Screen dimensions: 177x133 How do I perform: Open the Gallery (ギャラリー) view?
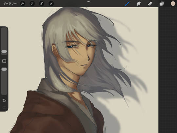pos(10,4)
